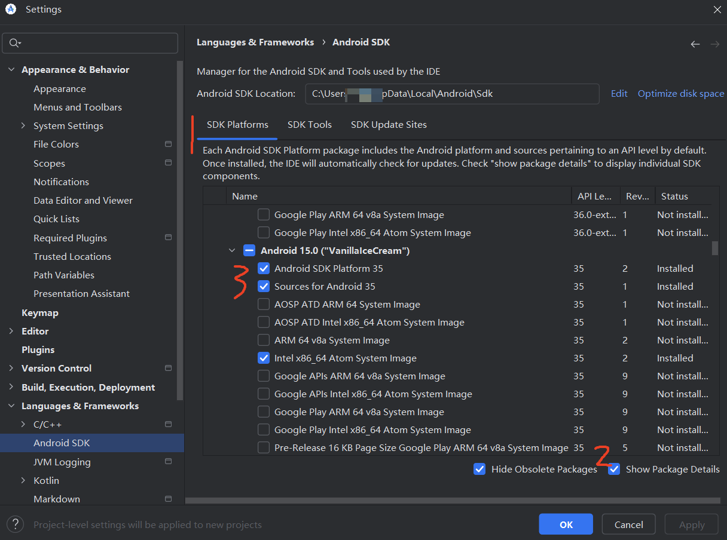Check AOSP ATD Intel x86_64 Atom System Image
727x540 pixels.
click(x=264, y=322)
